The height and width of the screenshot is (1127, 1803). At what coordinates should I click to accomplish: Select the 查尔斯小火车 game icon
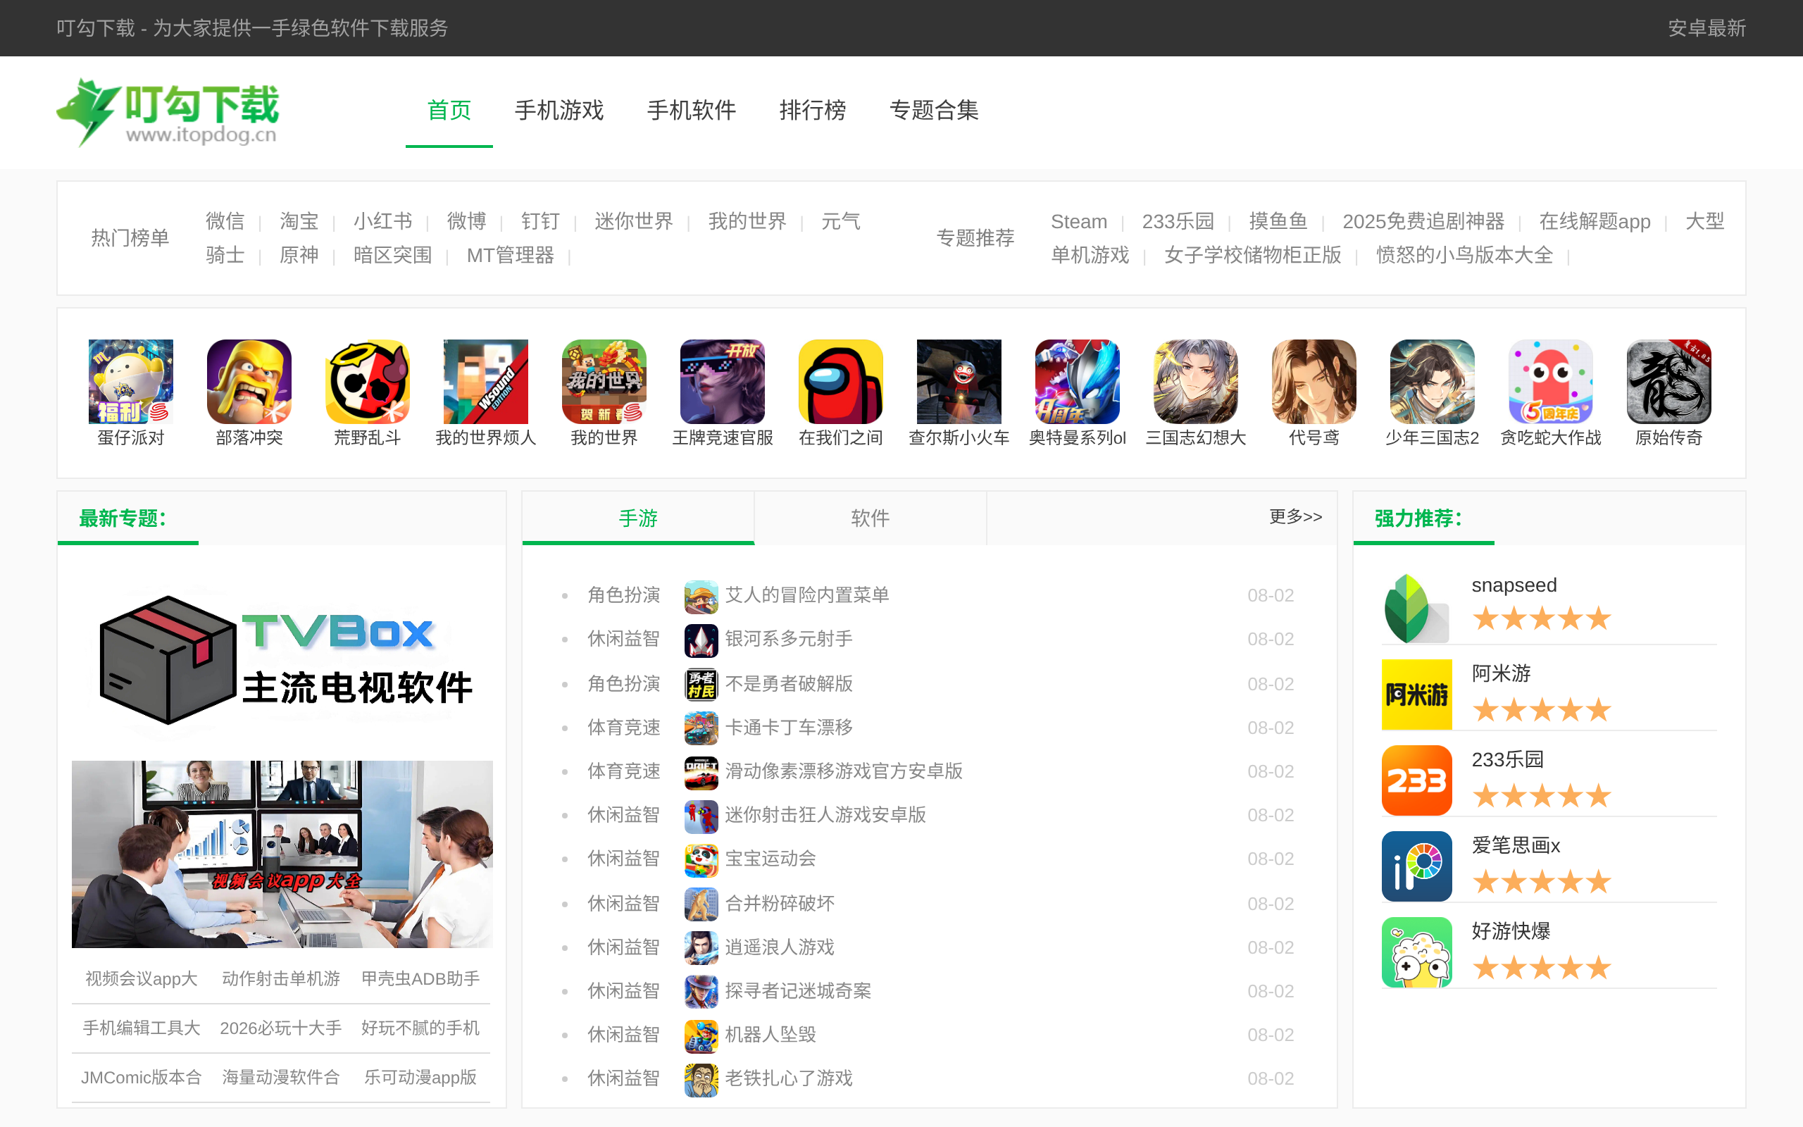click(959, 382)
